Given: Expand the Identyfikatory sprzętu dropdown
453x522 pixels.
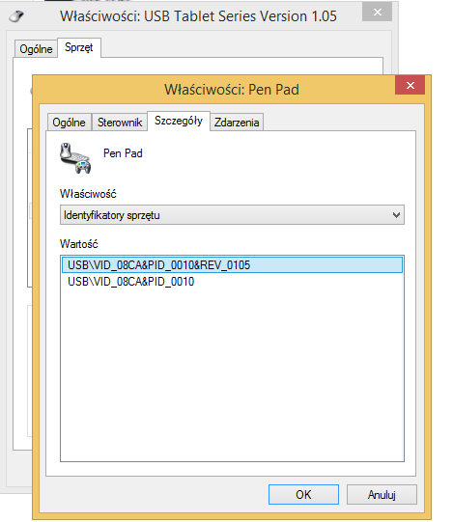Looking at the screenshot, I should click(232, 215).
